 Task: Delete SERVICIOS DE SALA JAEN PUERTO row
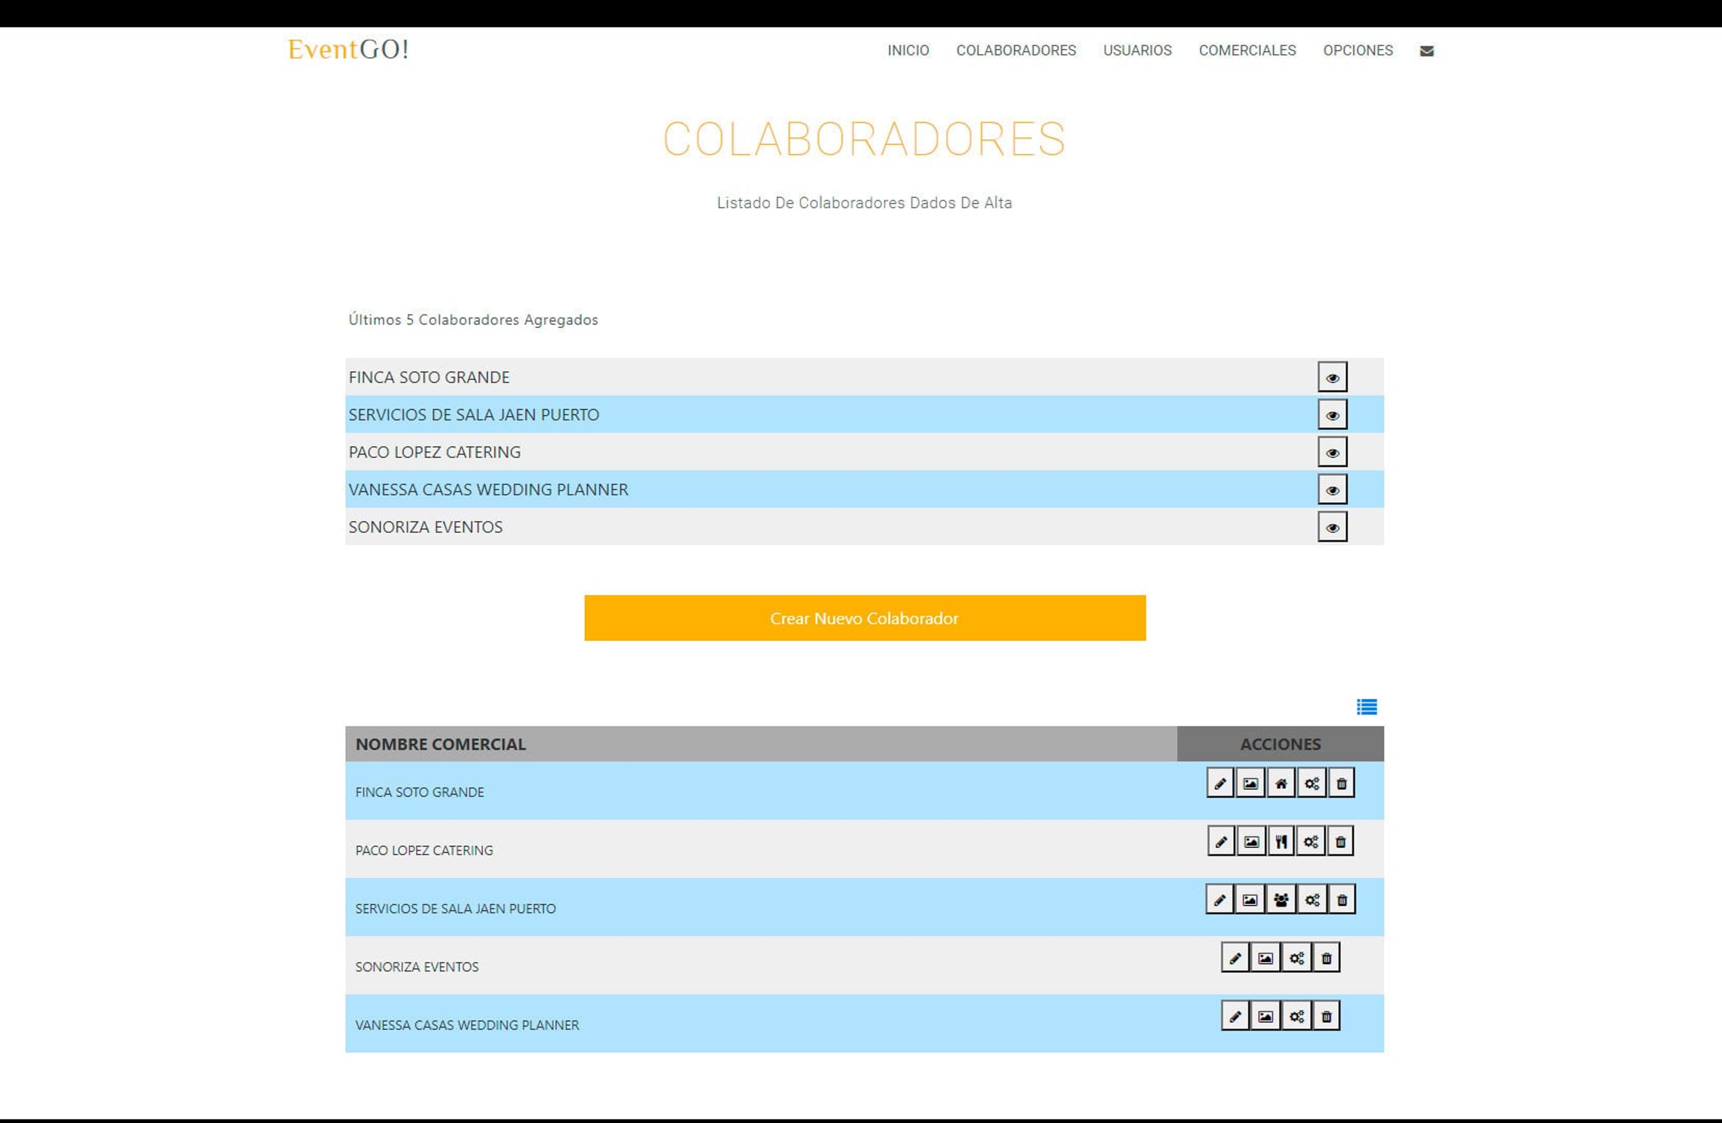click(1342, 899)
